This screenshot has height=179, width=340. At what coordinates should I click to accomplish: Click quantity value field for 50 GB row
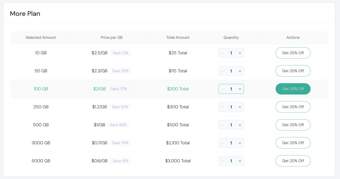231,71
